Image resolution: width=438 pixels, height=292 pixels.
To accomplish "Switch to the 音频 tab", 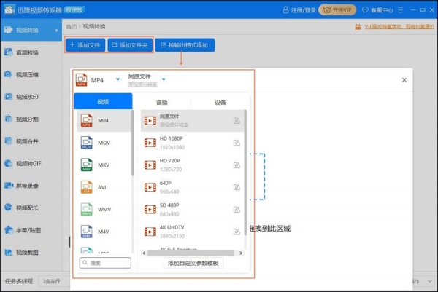I will [162, 102].
